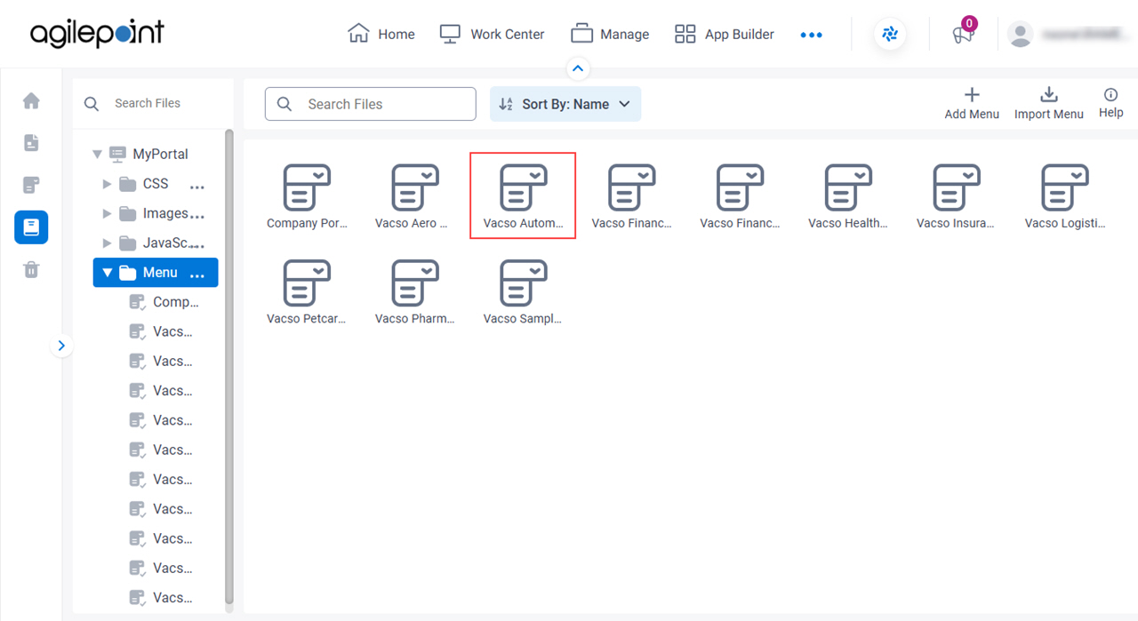
Task: Select the Comp... menu item in tree
Action: (164, 302)
